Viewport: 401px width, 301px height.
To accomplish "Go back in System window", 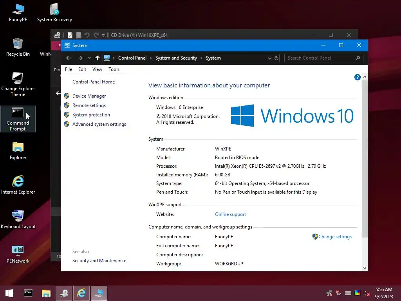I will [x=69, y=58].
